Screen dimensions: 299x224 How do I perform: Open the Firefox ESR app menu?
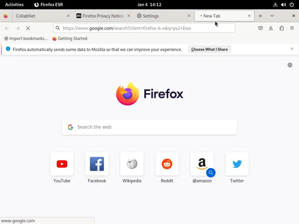coord(48,5)
